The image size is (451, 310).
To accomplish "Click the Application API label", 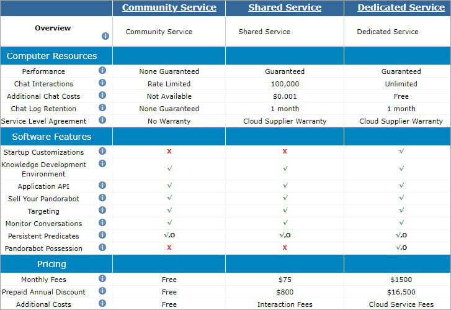I will tap(43, 186).
